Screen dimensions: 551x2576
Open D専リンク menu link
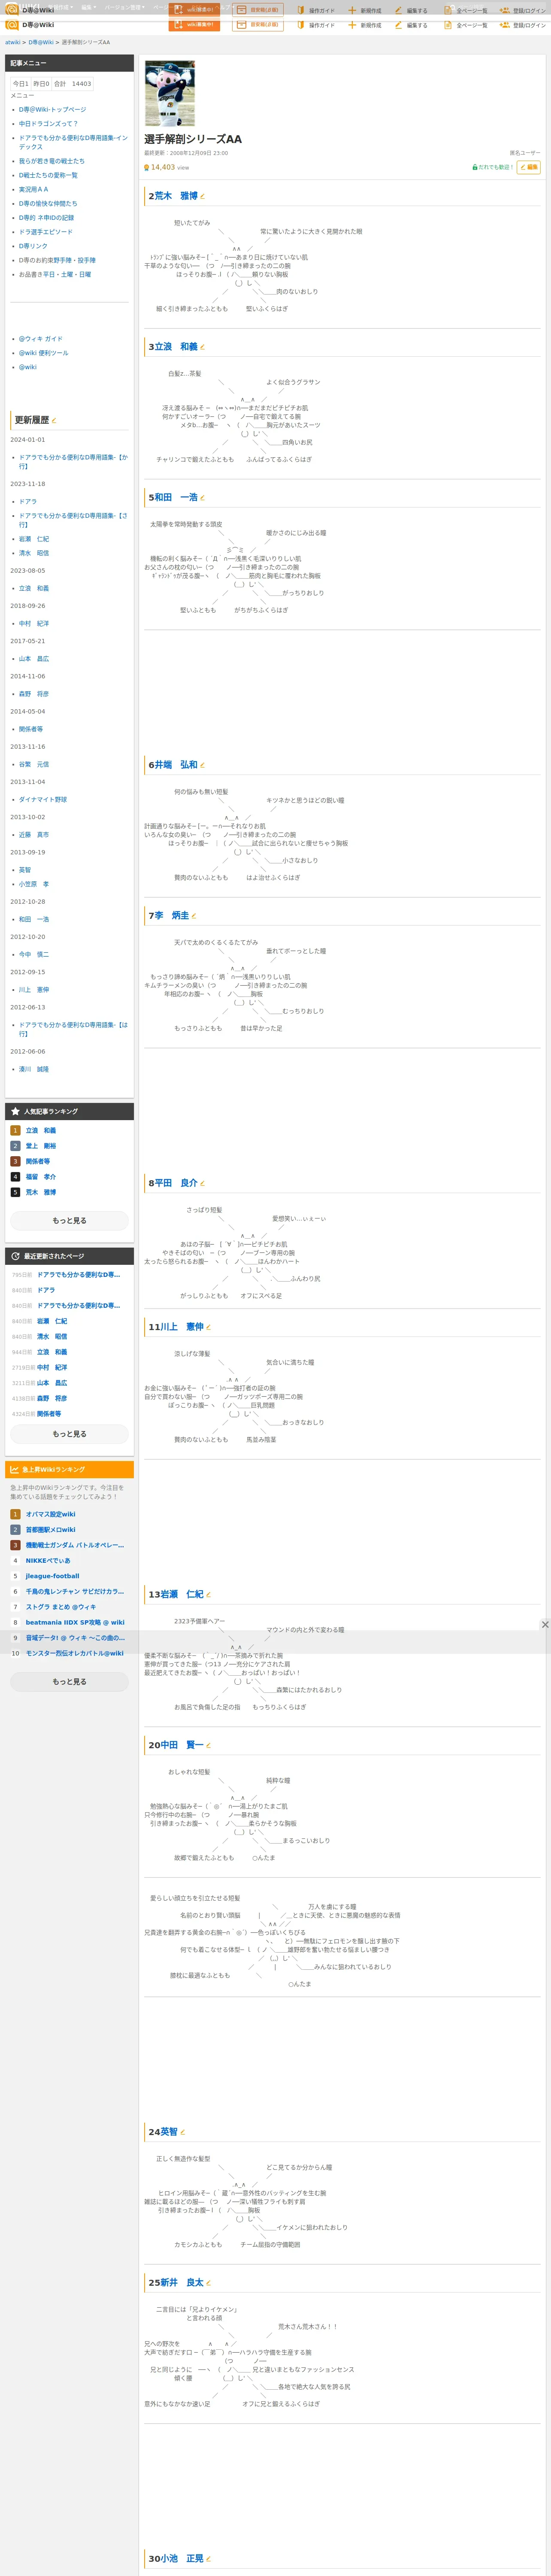tap(33, 246)
